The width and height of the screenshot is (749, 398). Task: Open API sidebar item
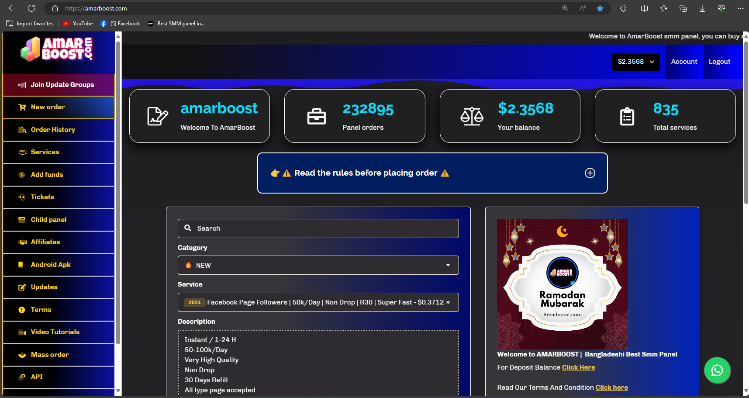(59, 377)
